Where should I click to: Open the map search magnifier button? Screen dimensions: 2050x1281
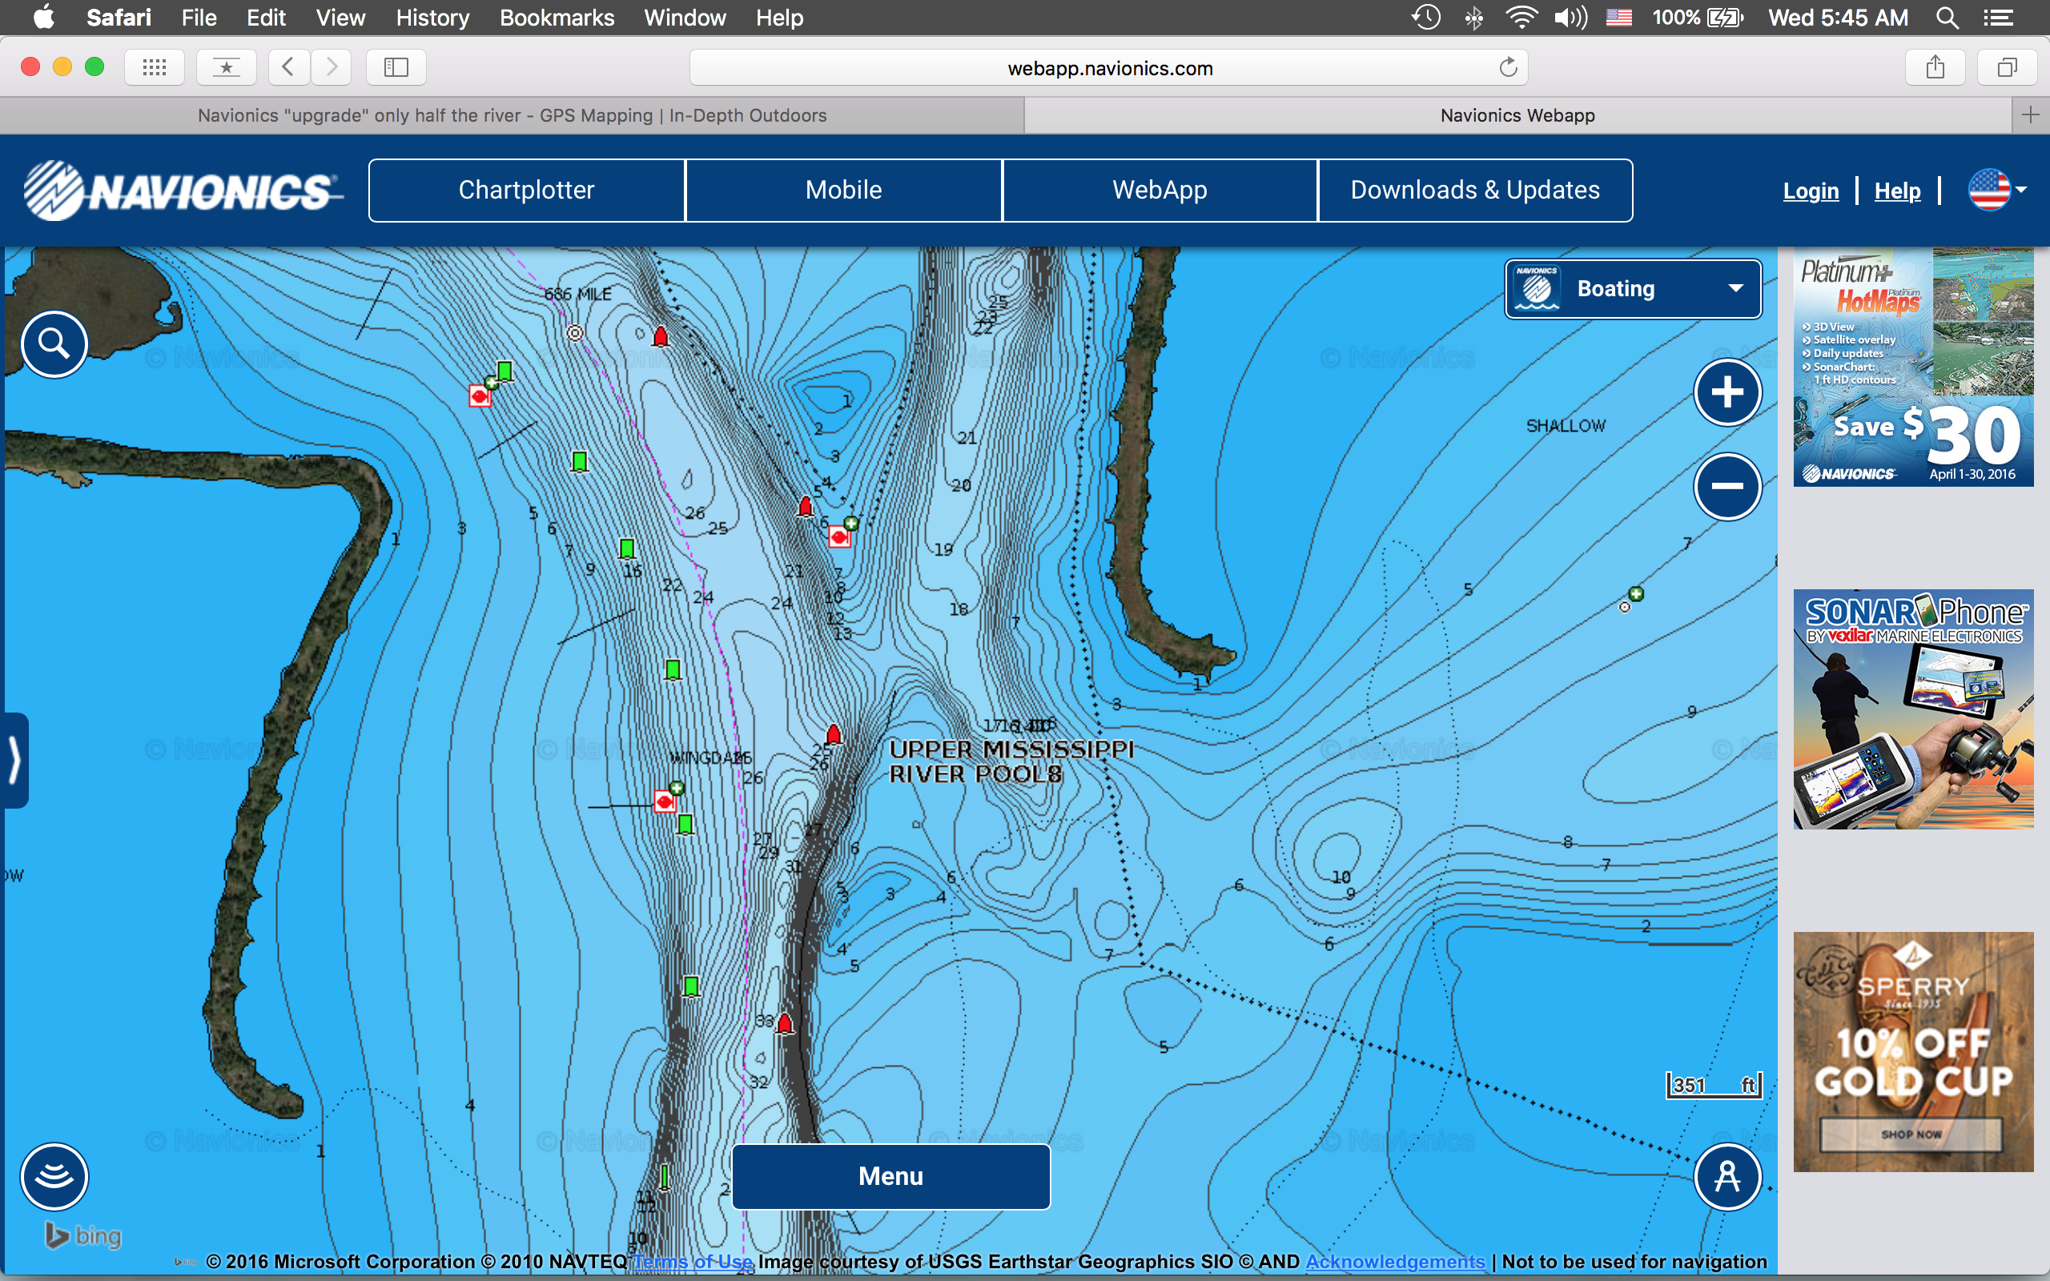coord(54,344)
